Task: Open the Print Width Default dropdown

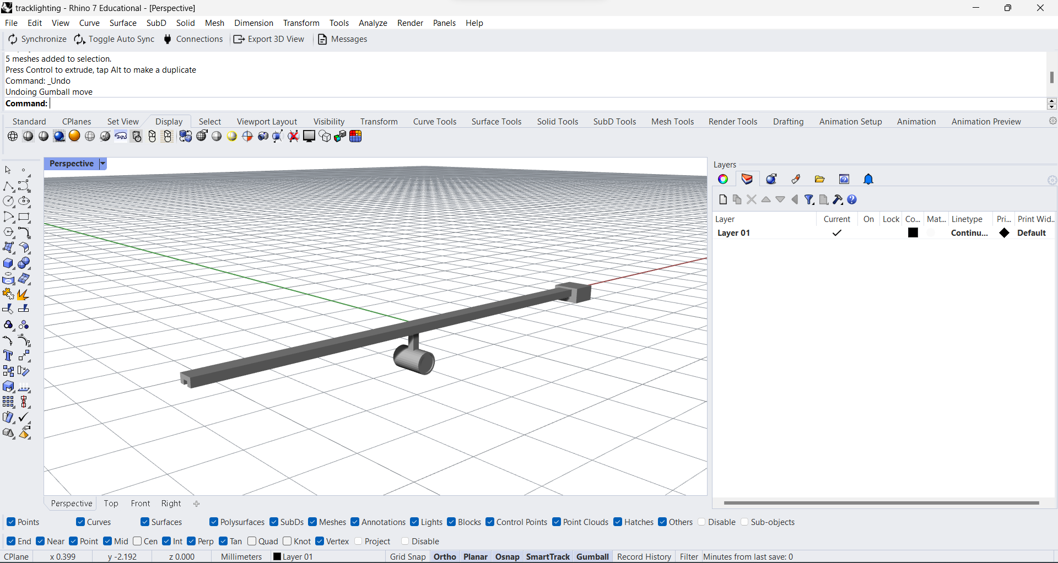Action: (x=1031, y=233)
